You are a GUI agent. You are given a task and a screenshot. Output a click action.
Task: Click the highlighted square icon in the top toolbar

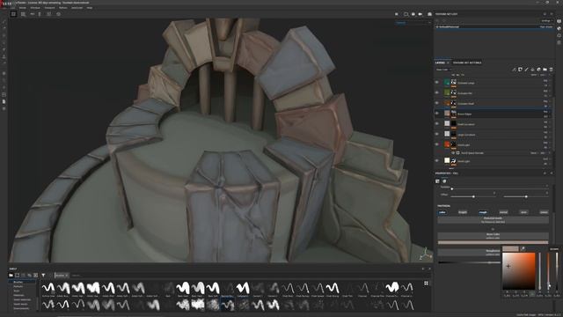click(x=13, y=14)
